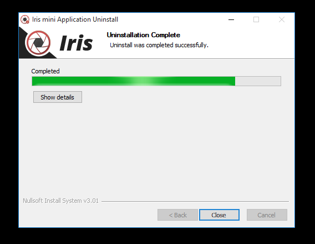Screen dimensions: 315x244
Task: Click 'Uninstall was completed successfully.' text
Action: pos(159,45)
